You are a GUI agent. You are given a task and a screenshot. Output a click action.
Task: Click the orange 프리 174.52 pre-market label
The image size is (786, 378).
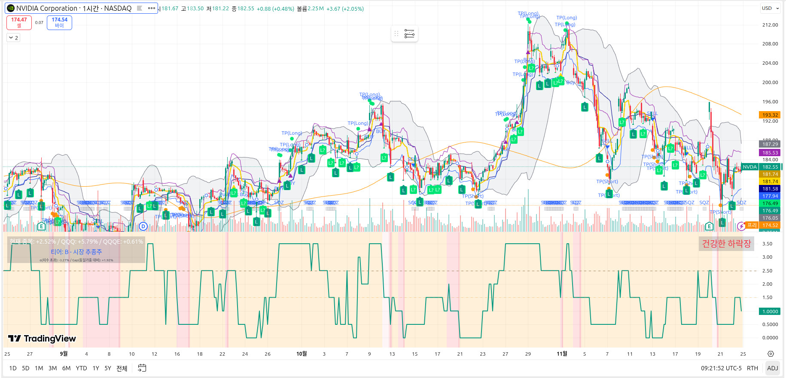(763, 225)
